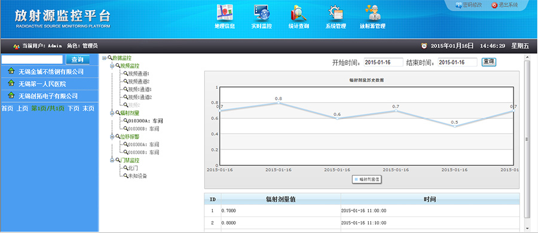Select 无锡创拓电子有限公司 in the company list
538x233 pixels.
pyautogui.click(x=48, y=96)
